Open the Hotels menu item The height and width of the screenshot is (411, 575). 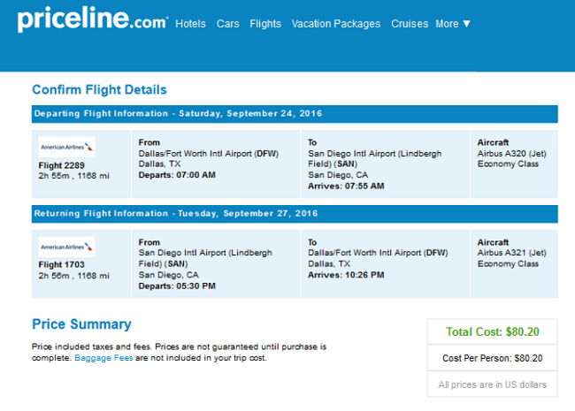tap(190, 24)
